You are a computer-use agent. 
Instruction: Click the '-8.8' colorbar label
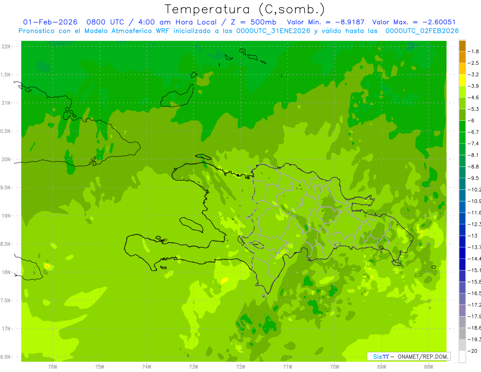pyautogui.click(x=473, y=167)
